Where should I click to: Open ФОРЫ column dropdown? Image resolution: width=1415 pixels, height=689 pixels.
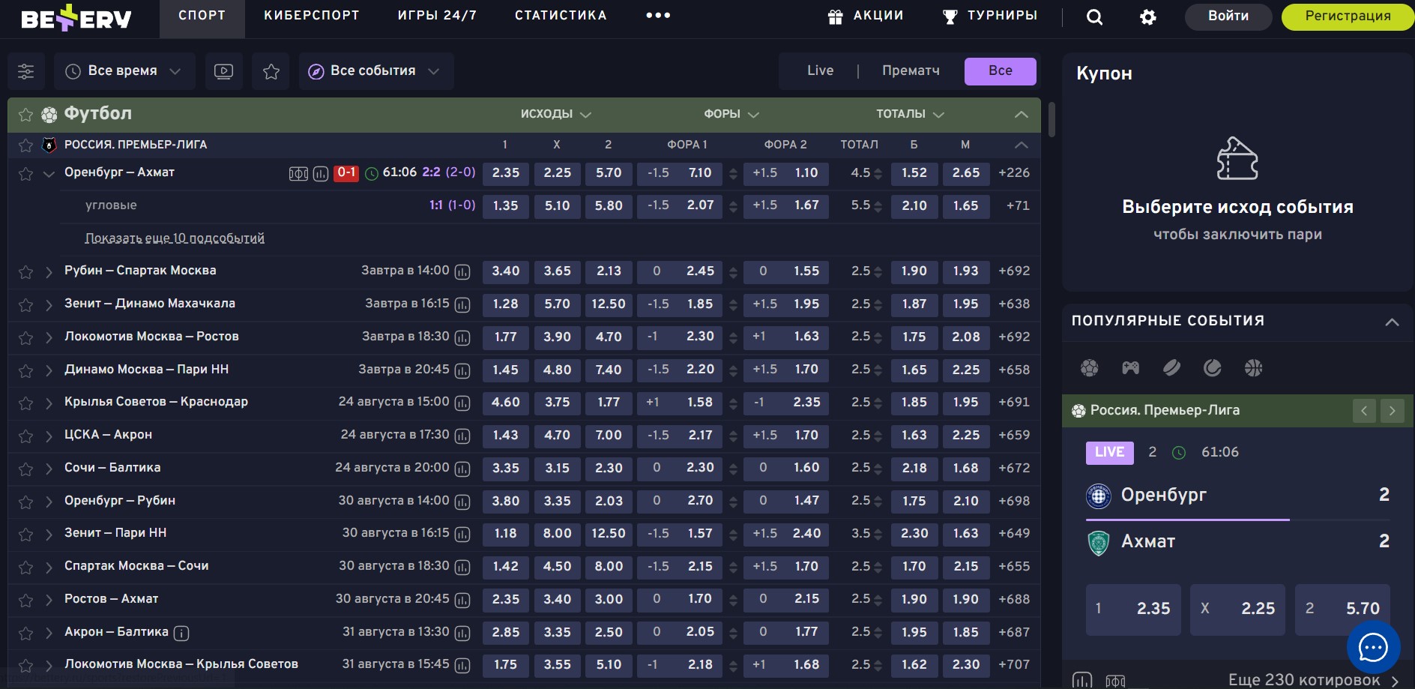tap(731, 114)
